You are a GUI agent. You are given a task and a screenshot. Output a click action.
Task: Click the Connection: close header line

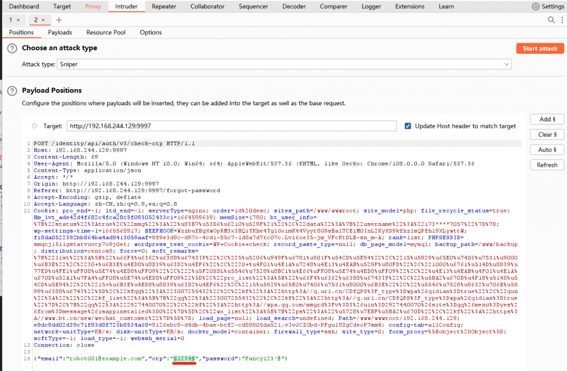64,346
